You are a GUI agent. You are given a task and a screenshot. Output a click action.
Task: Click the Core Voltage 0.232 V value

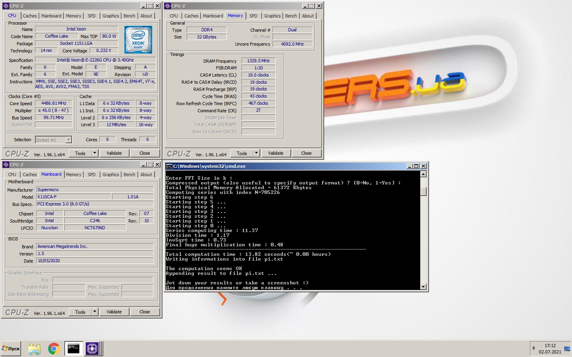point(104,50)
